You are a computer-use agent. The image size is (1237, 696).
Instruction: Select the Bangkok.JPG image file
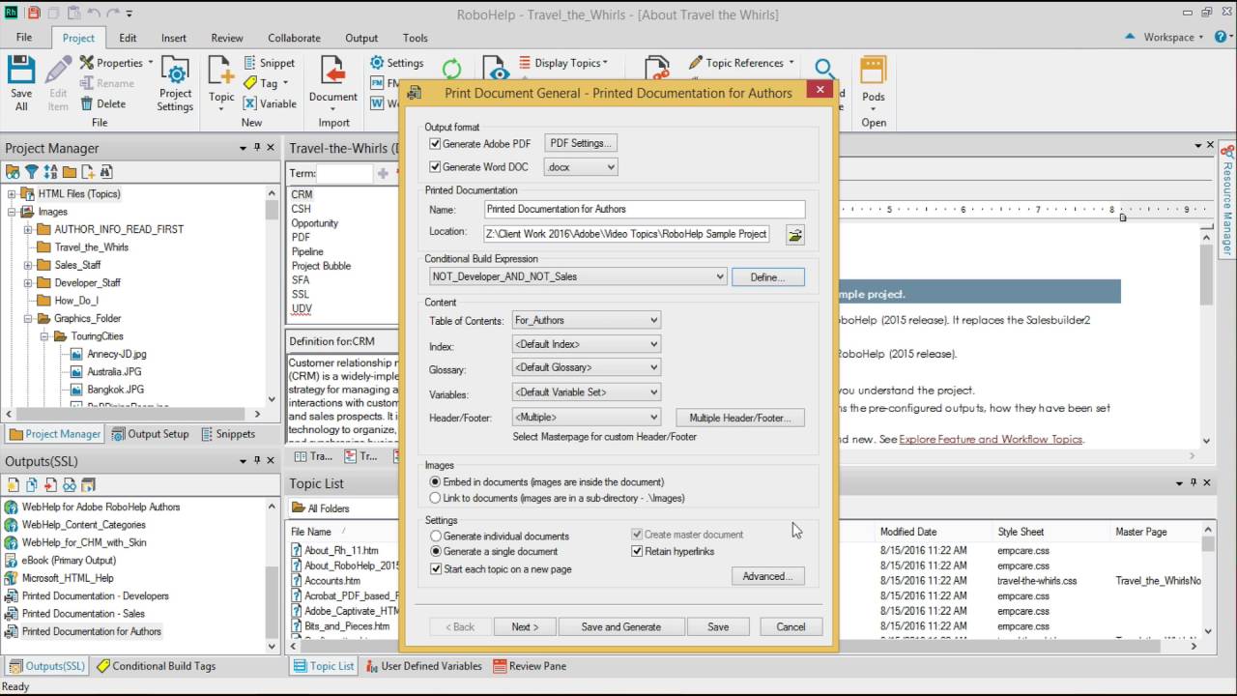pos(115,390)
